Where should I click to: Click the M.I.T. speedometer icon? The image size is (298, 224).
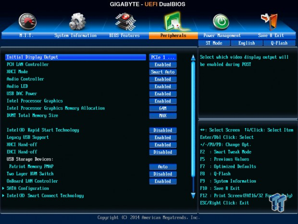(28, 22)
